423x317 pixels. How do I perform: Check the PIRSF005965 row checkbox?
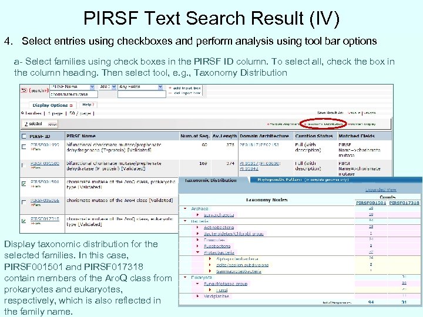pyautogui.click(x=23, y=202)
